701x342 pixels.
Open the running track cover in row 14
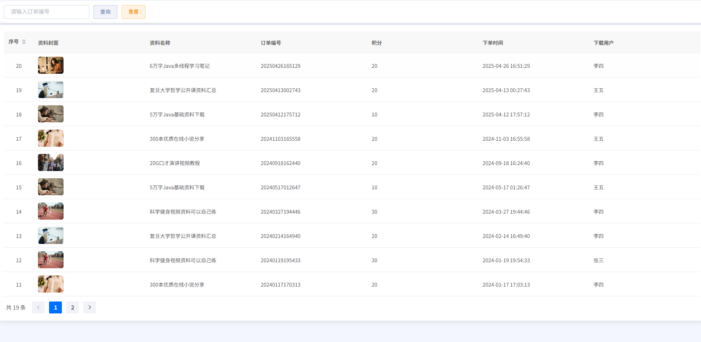point(51,212)
